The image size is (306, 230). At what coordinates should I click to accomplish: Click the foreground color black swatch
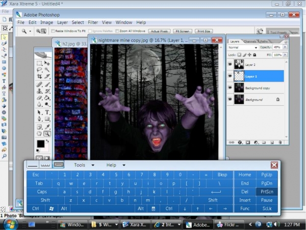pyautogui.click(x=41, y=144)
